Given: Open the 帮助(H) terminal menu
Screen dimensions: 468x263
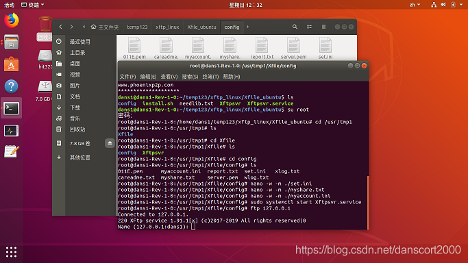Looking at the screenshot, I should point(232,77).
